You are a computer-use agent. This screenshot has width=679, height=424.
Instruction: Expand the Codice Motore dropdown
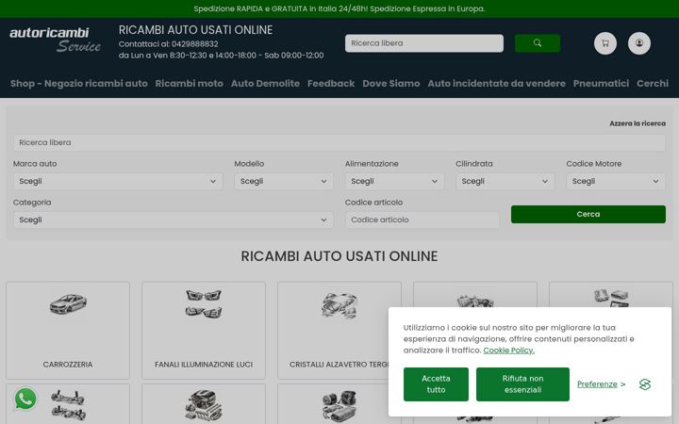tap(616, 181)
